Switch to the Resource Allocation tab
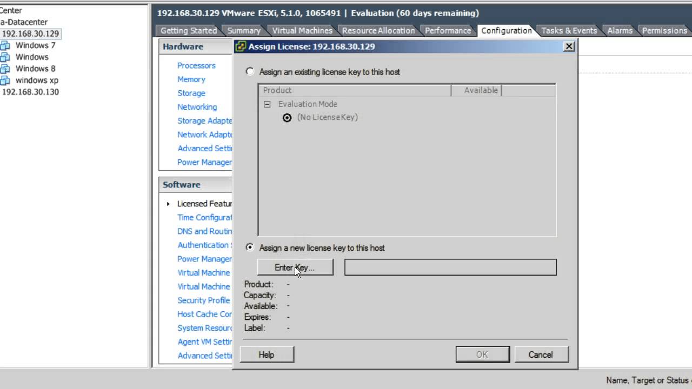The width and height of the screenshot is (692, 389). (x=378, y=31)
